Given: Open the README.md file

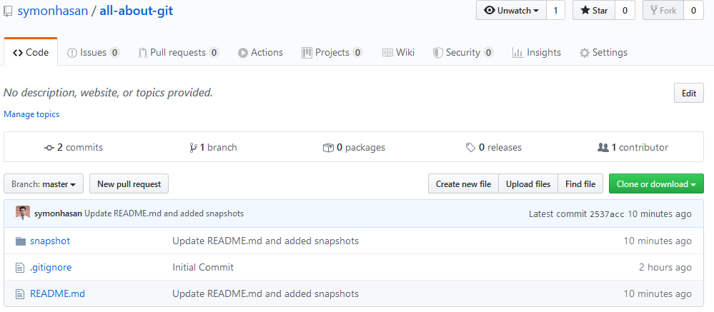Looking at the screenshot, I should (x=57, y=293).
